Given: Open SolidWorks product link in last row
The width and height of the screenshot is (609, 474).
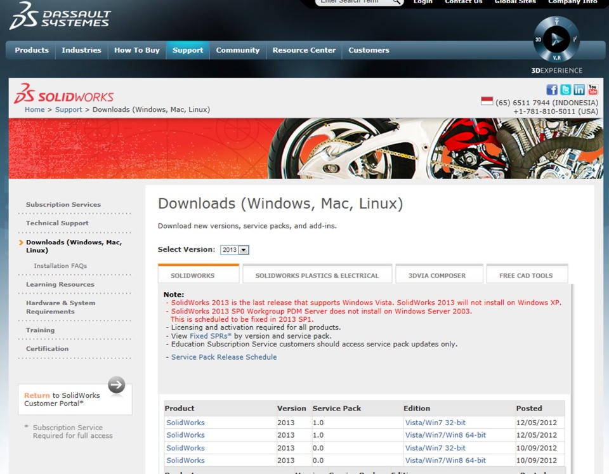Looking at the screenshot, I should pos(185,461).
